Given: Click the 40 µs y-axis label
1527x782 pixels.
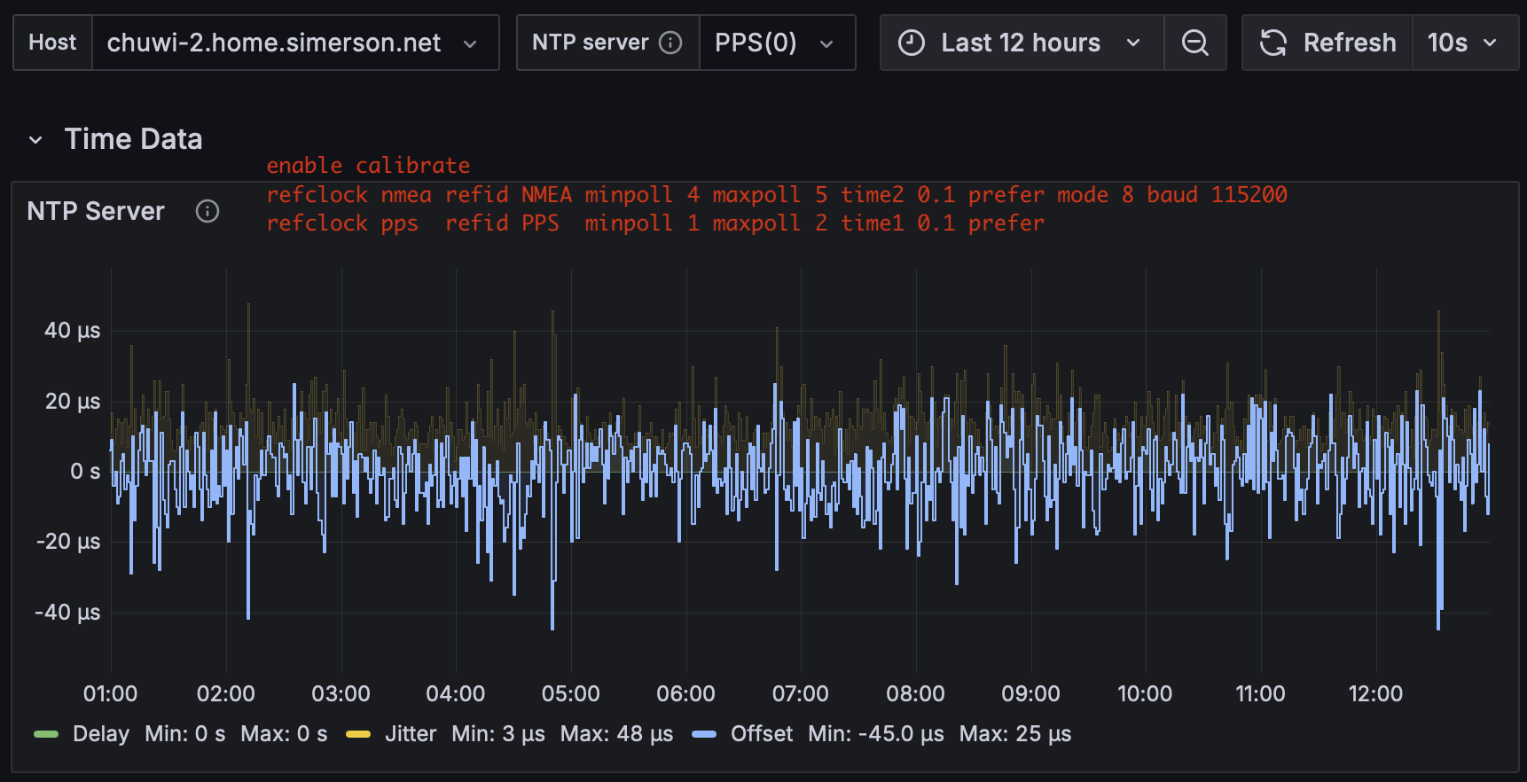Looking at the screenshot, I should tap(73, 331).
